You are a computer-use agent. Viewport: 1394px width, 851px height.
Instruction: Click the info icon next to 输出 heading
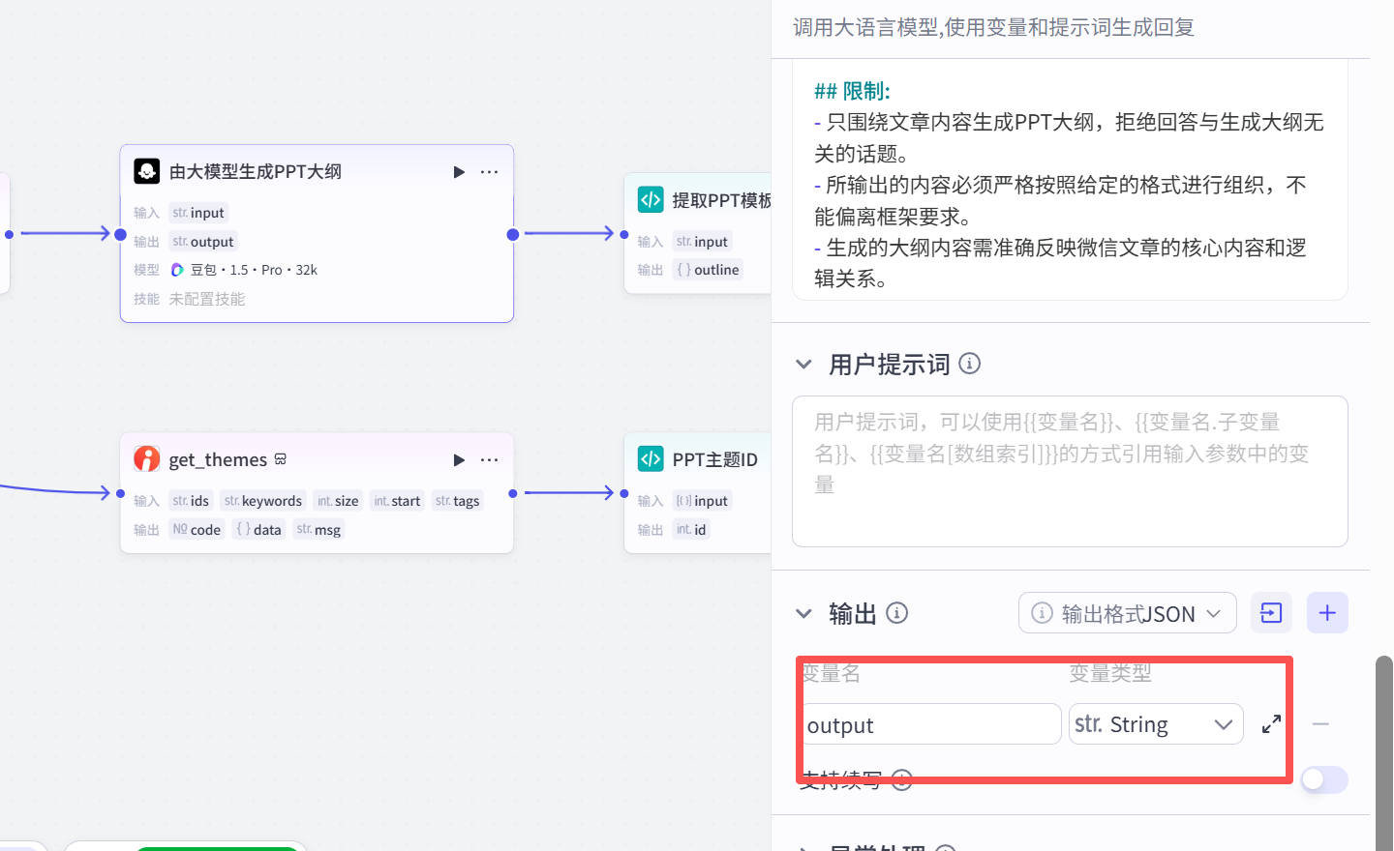pyautogui.click(x=897, y=613)
